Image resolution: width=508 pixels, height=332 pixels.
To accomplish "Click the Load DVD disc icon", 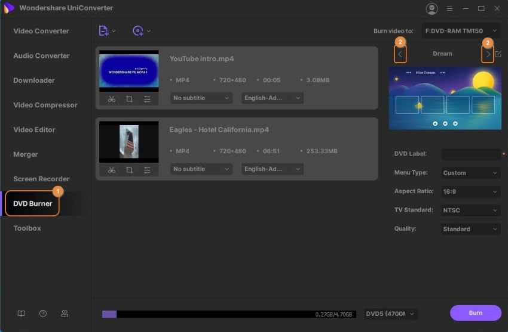I will pos(139,31).
